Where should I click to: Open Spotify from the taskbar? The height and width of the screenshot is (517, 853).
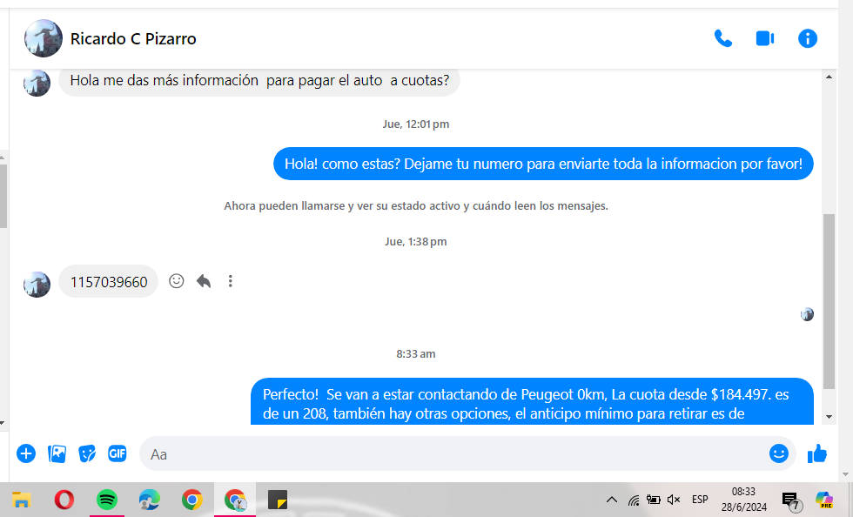pos(107,500)
